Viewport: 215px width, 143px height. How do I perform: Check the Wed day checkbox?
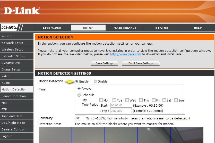[x=127, y=100]
